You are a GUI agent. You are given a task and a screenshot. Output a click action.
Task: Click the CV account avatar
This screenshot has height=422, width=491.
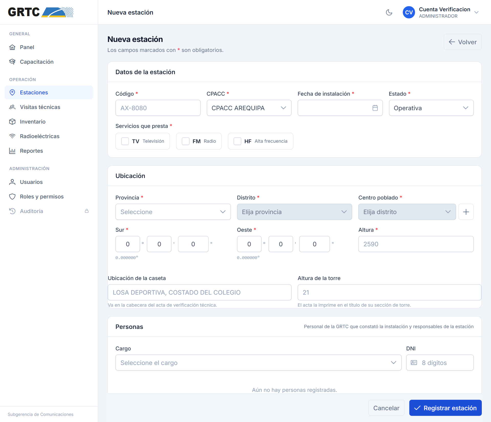pyautogui.click(x=409, y=12)
